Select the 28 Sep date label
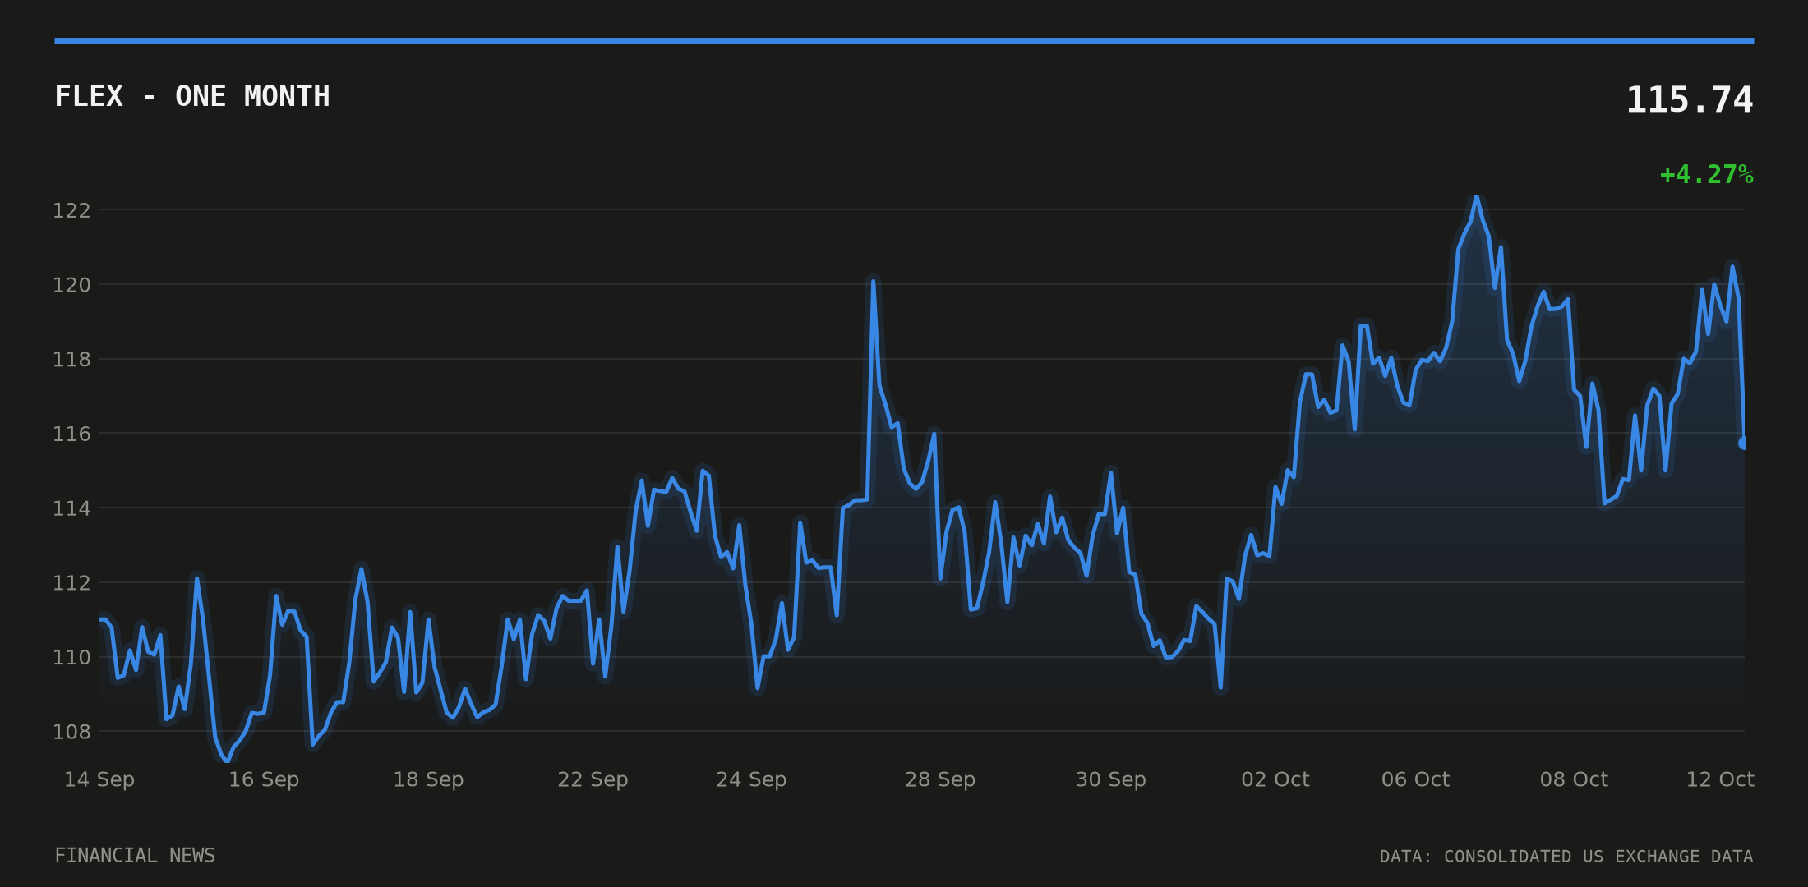1808x887 pixels. (940, 779)
